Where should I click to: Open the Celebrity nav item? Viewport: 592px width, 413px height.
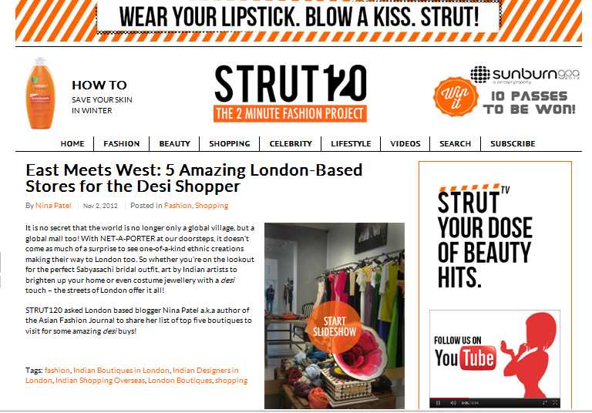point(291,144)
